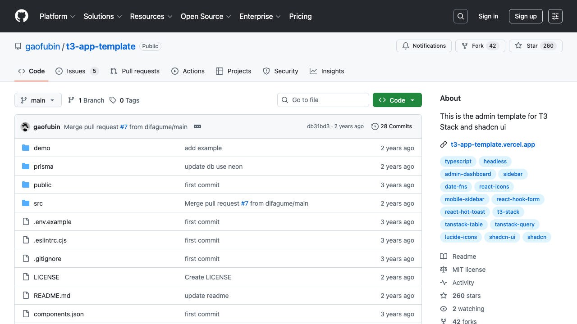Expand the green Code dropdown
Viewport: 577px width, 324px height.
[x=397, y=100]
